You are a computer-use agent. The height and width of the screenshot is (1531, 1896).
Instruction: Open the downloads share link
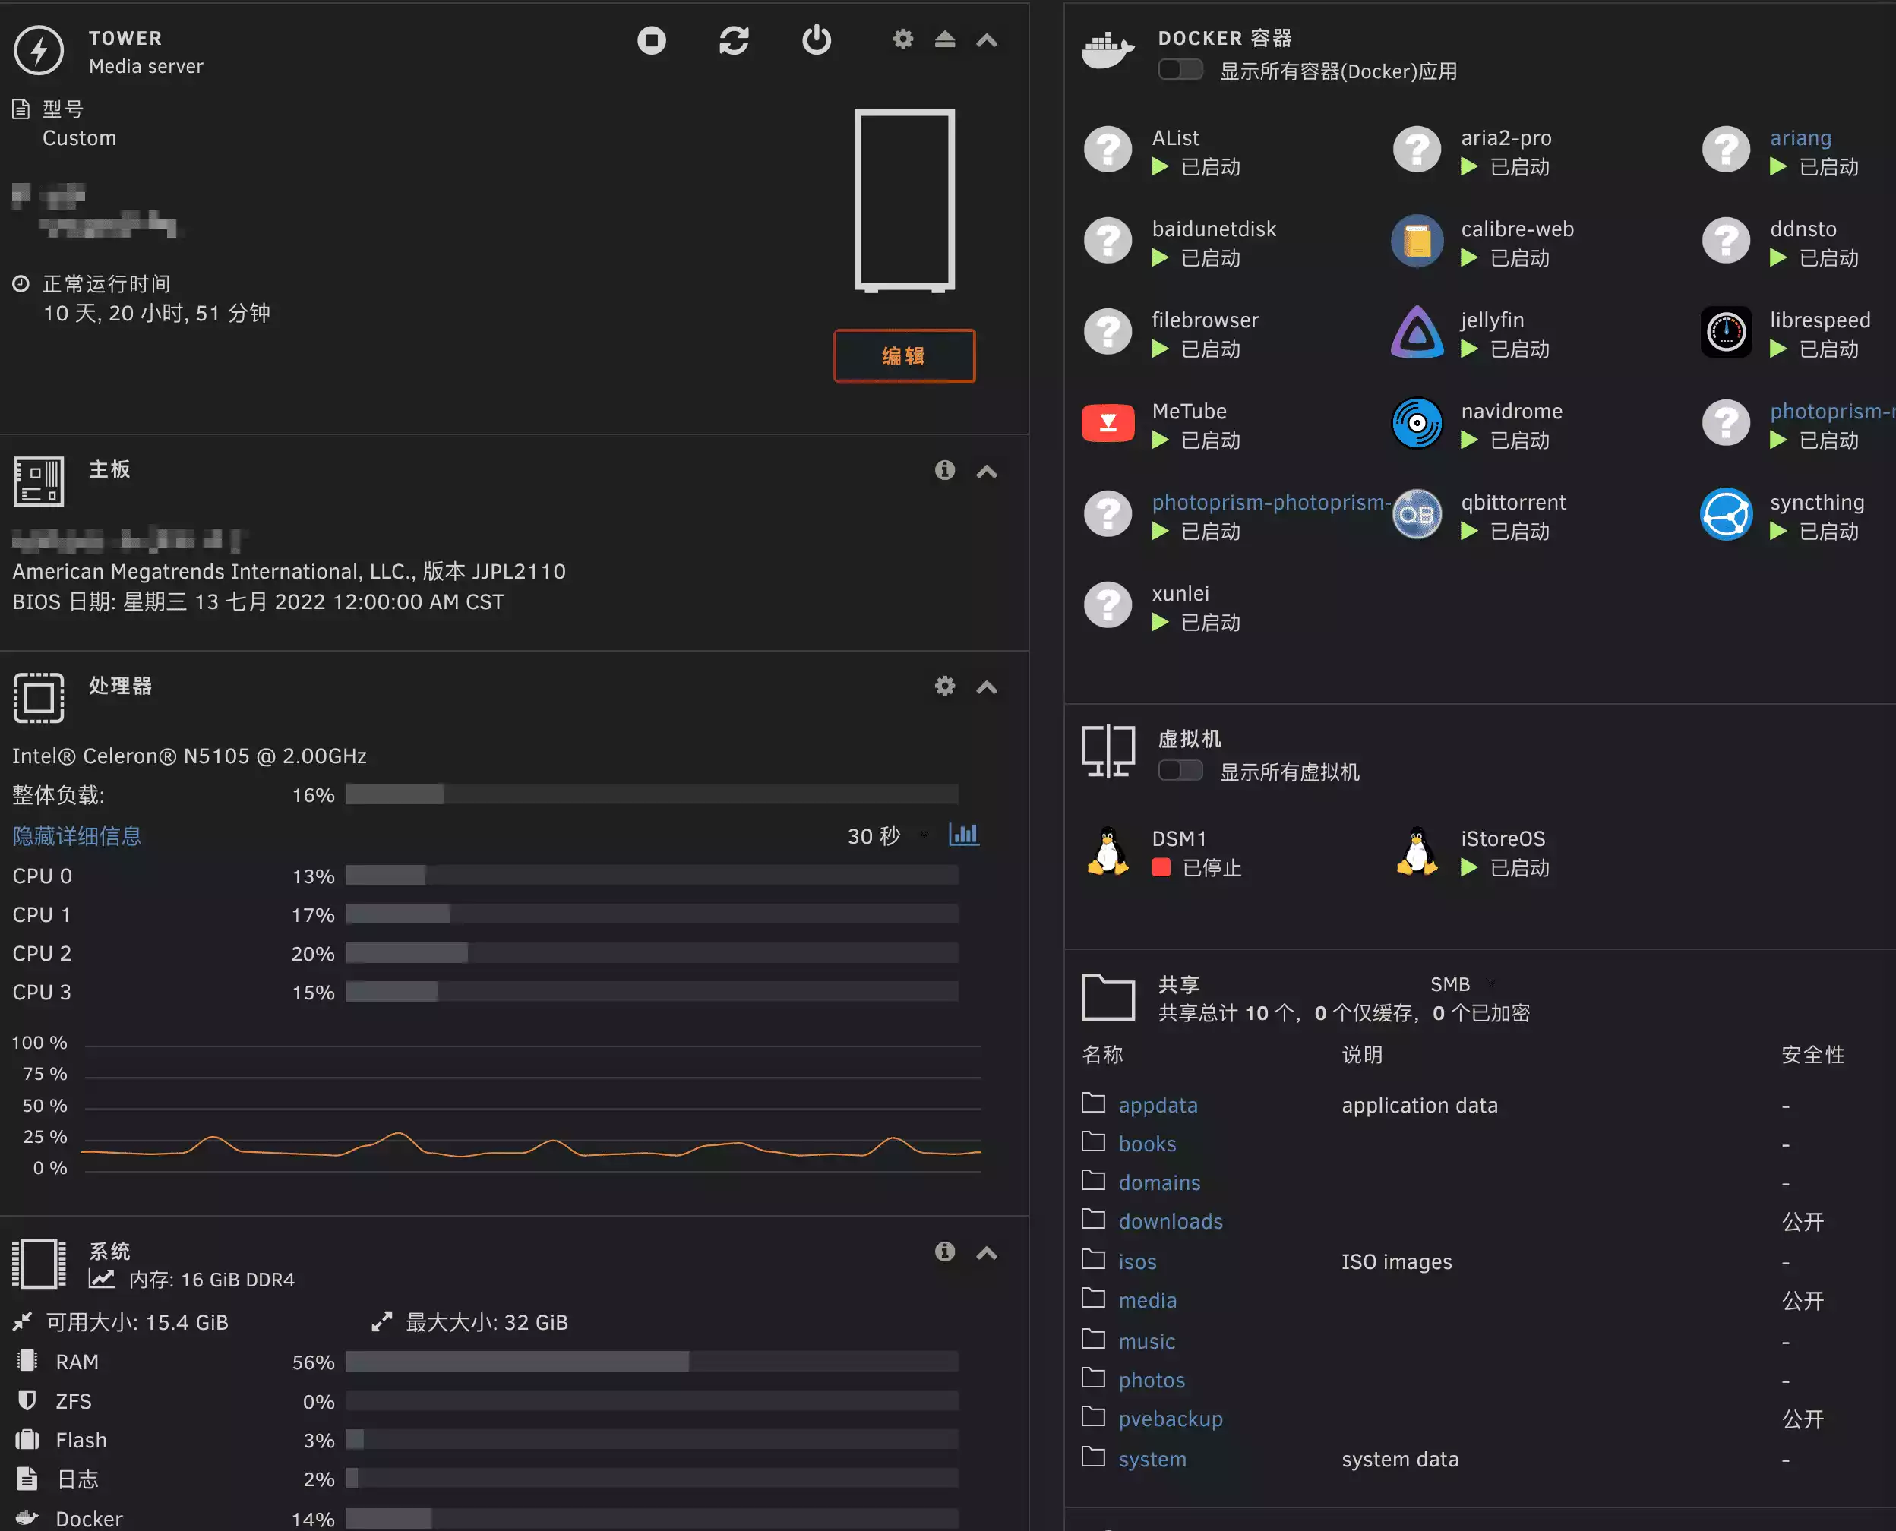tap(1170, 1221)
